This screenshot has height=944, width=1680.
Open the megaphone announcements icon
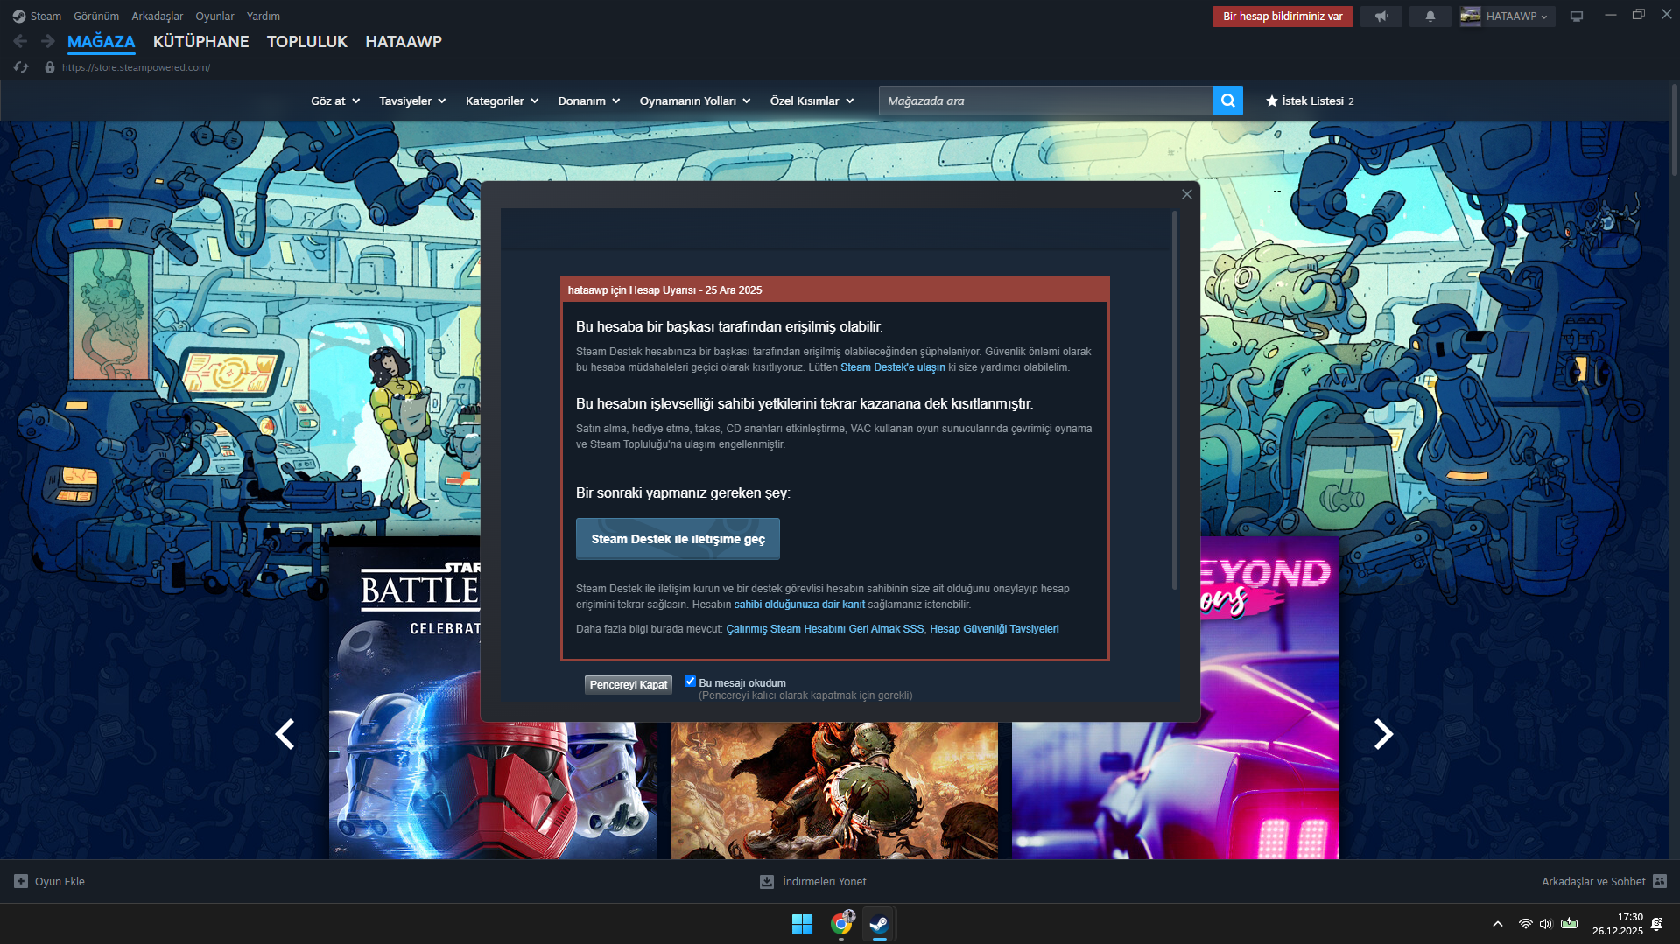(x=1381, y=16)
